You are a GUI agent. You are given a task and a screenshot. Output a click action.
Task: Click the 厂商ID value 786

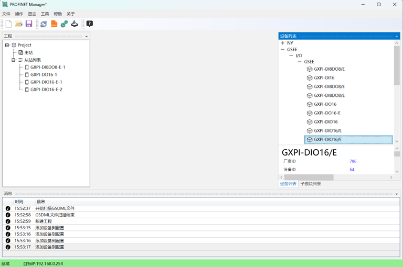coord(353,161)
